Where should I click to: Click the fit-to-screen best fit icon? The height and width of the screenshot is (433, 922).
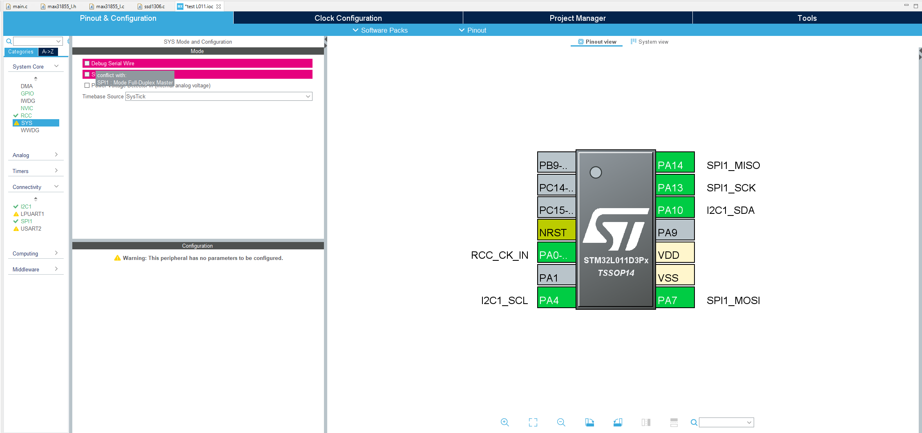[x=533, y=422]
